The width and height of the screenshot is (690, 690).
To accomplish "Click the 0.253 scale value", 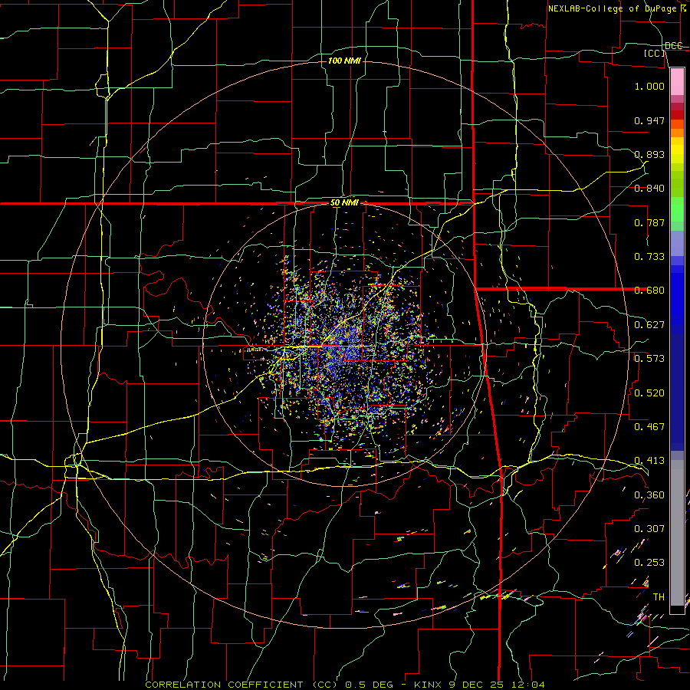I will pos(649,563).
